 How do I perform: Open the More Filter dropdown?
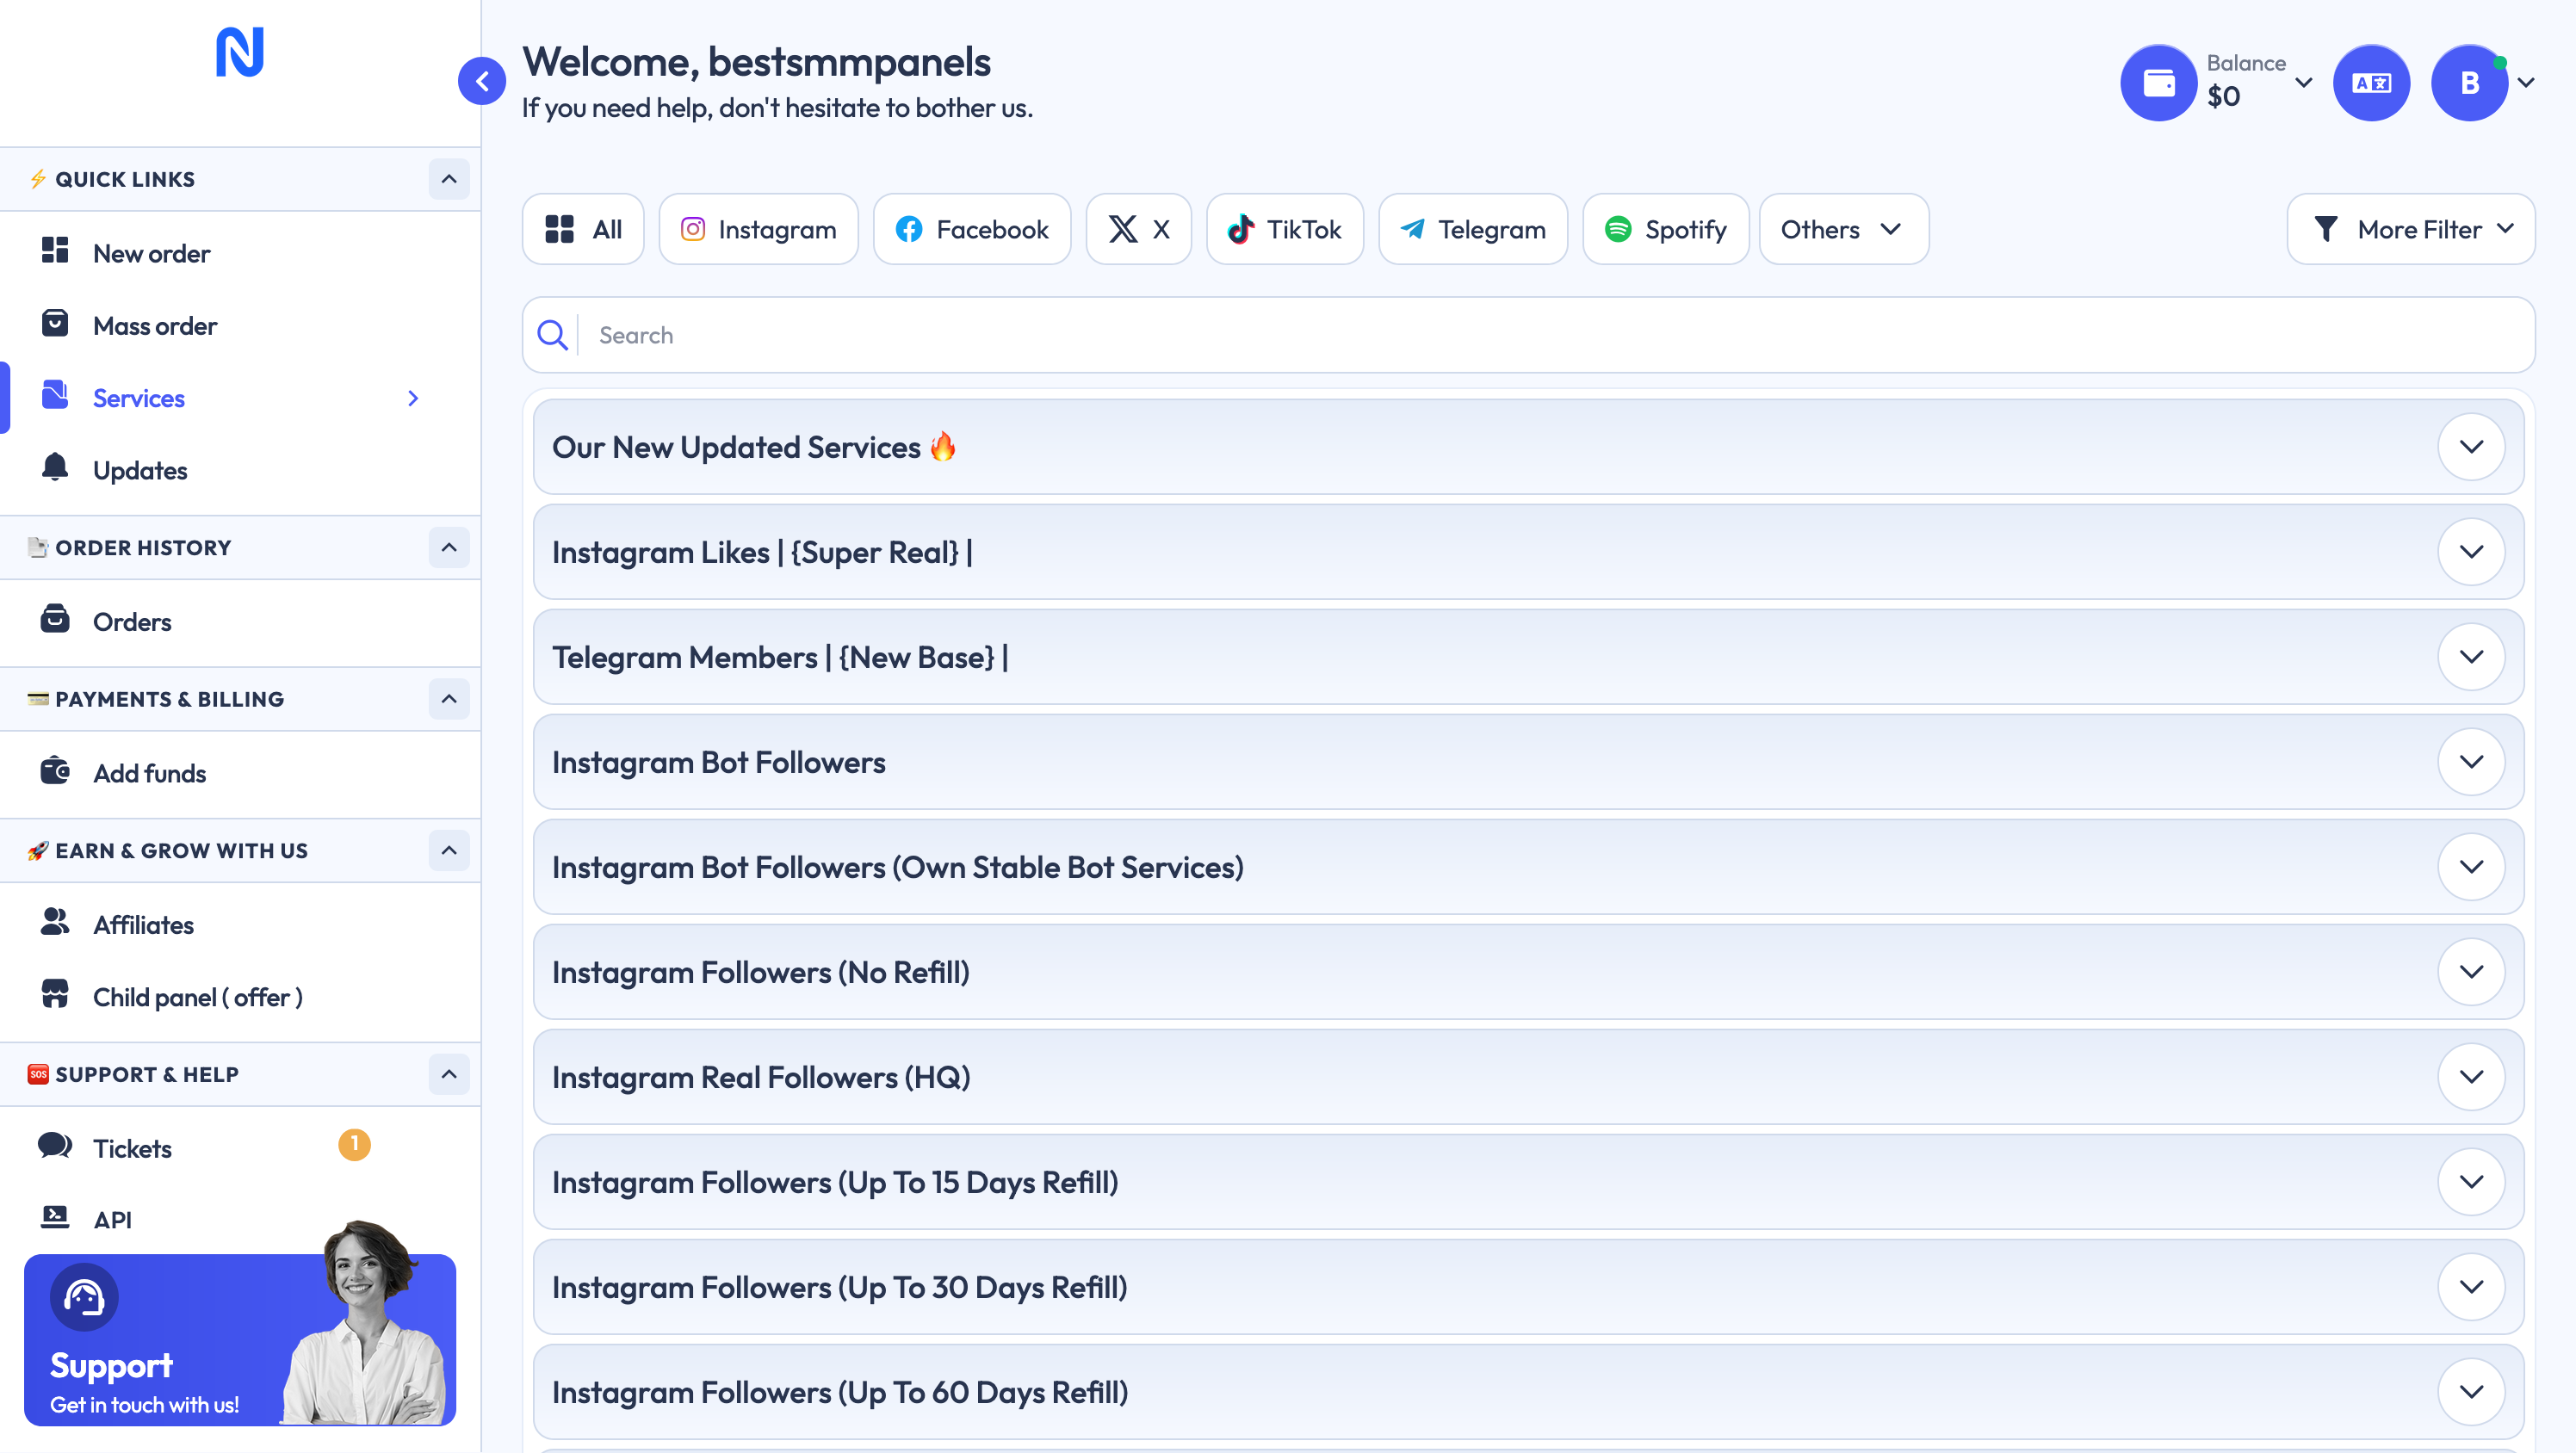(x=2410, y=229)
